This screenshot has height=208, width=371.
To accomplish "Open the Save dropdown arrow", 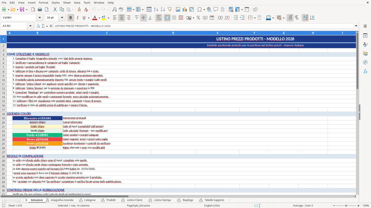I will pyautogui.click(x=27, y=10).
